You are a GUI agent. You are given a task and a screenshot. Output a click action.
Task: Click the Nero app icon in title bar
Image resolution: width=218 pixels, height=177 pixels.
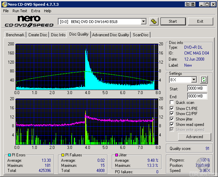tap(4, 4)
